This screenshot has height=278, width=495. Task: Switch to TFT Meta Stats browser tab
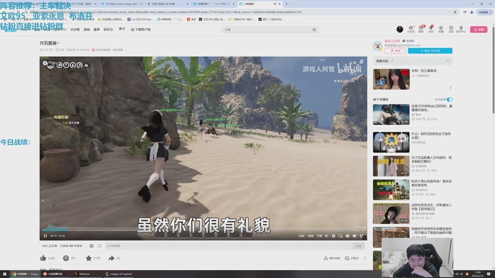pos(121,4)
